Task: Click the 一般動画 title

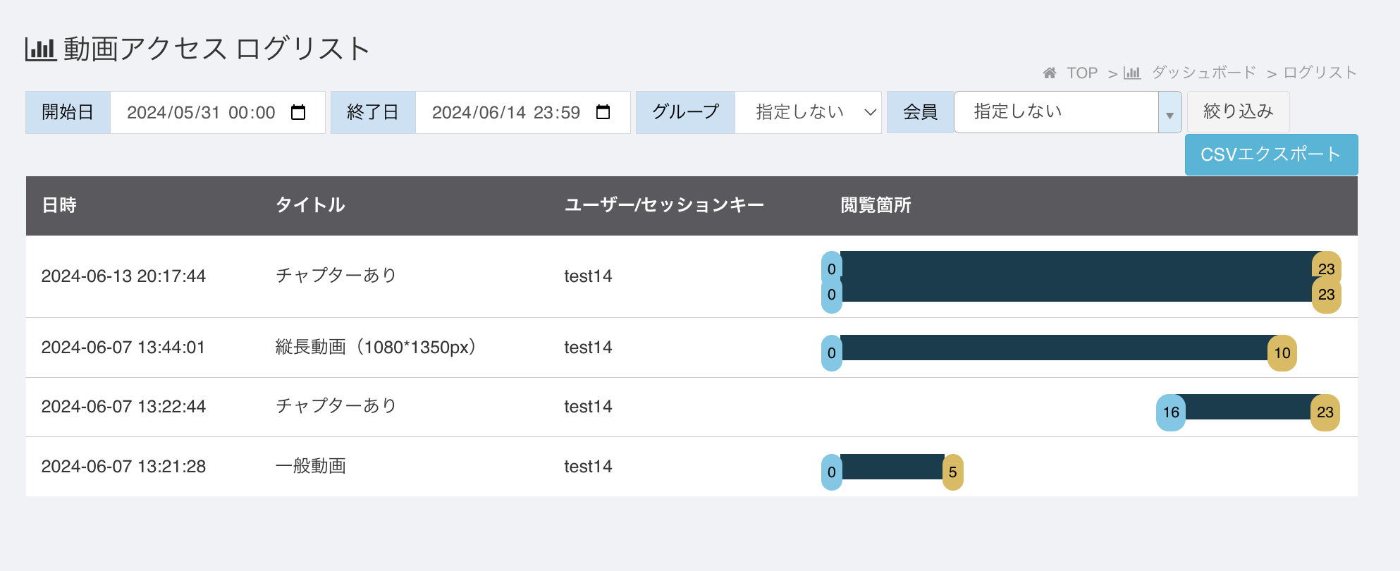Action: pos(310,467)
